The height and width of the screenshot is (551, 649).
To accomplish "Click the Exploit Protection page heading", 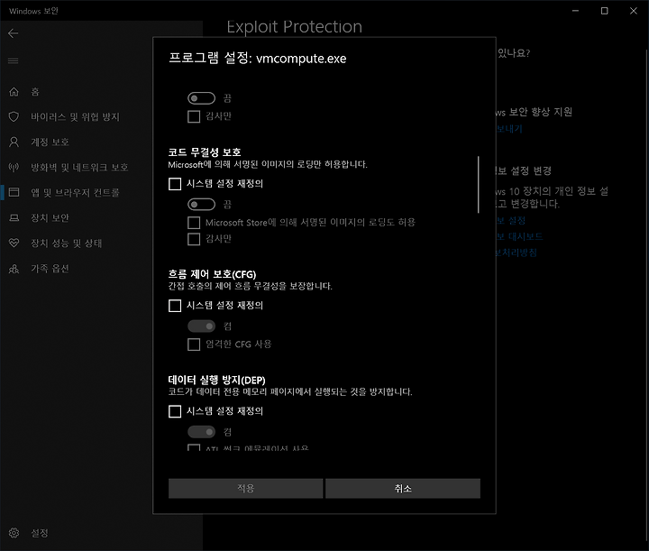I will tap(294, 27).
